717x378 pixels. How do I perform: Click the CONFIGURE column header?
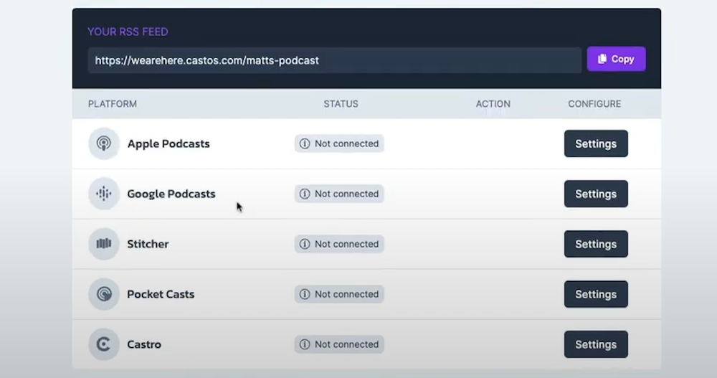click(x=594, y=104)
